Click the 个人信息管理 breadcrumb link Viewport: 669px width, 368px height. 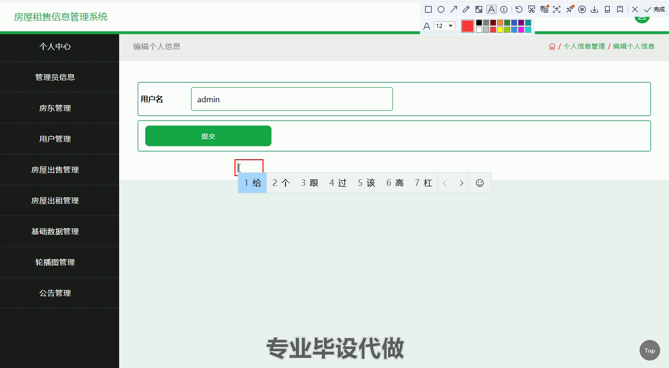click(x=584, y=46)
